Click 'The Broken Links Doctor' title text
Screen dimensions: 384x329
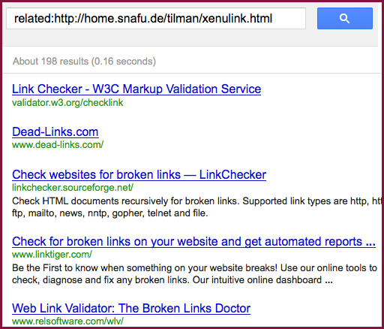(x=184, y=309)
